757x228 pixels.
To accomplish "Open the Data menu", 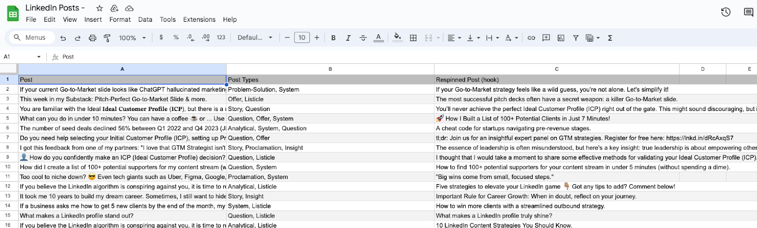I will click(x=145, y=19).
